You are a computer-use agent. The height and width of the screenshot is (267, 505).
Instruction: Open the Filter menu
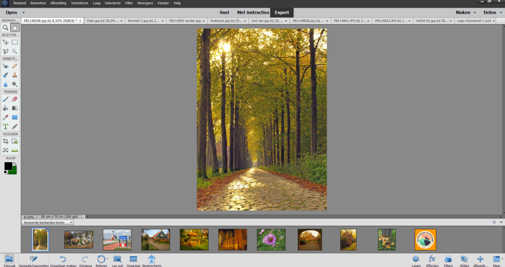tap(129, 3)
